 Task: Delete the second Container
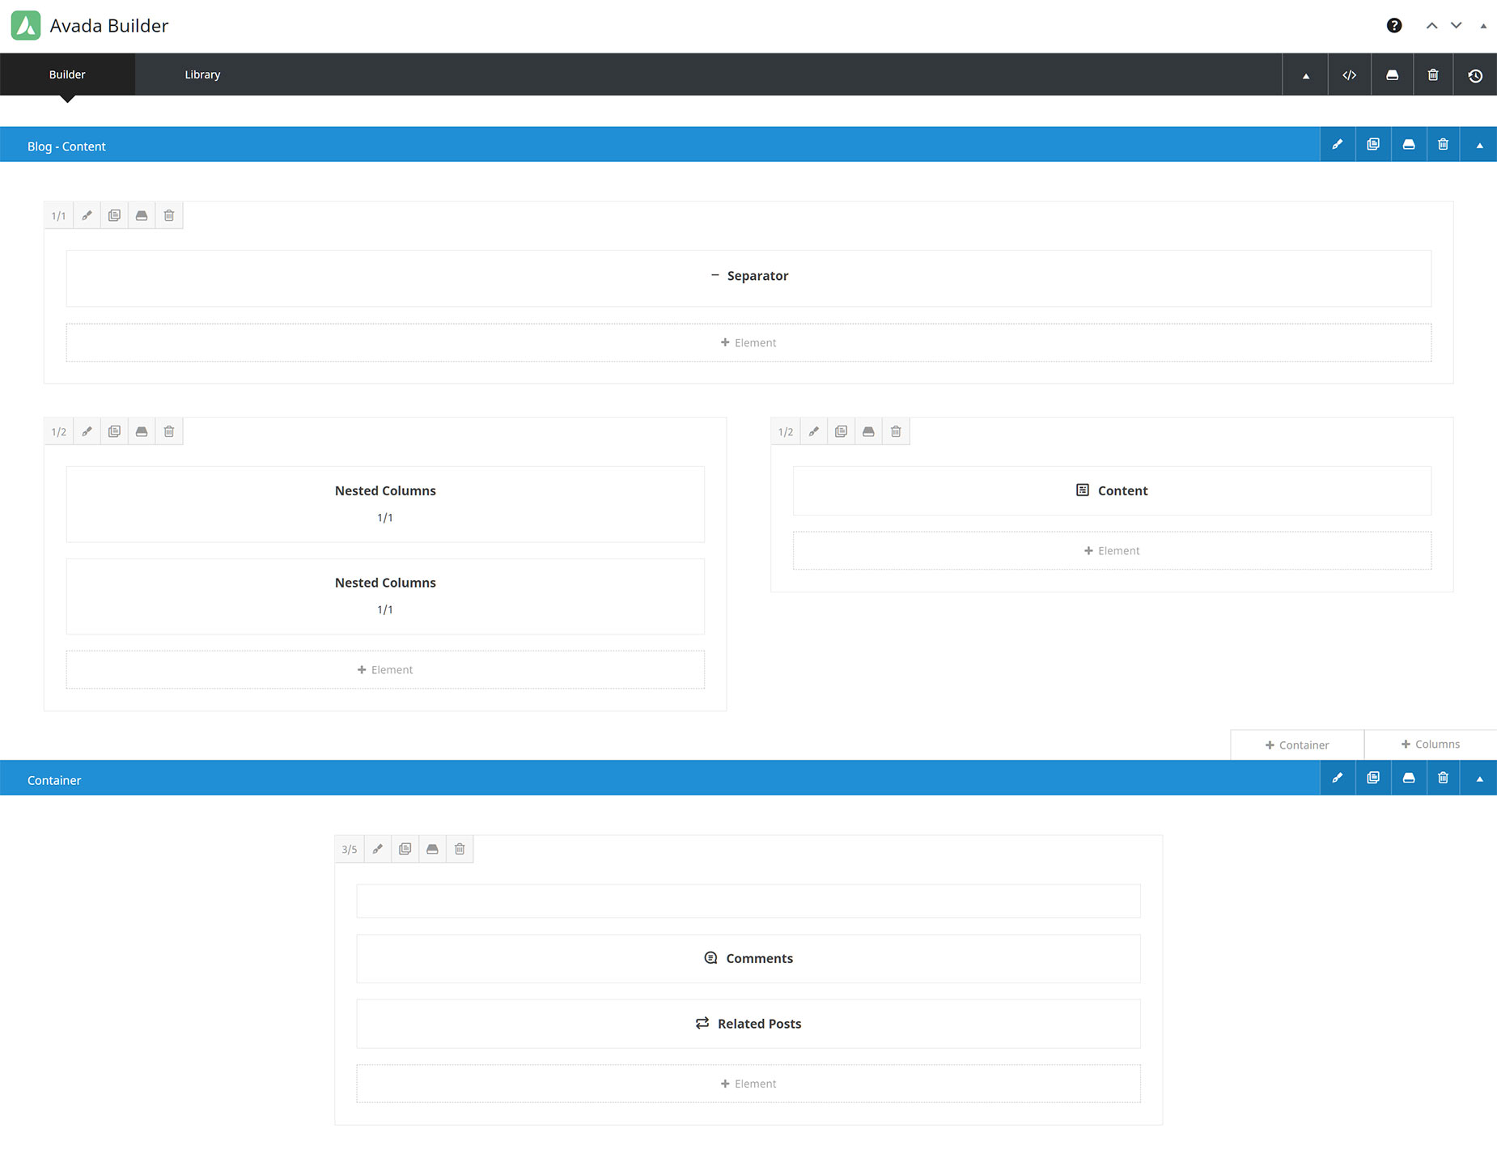(1443, 778)
